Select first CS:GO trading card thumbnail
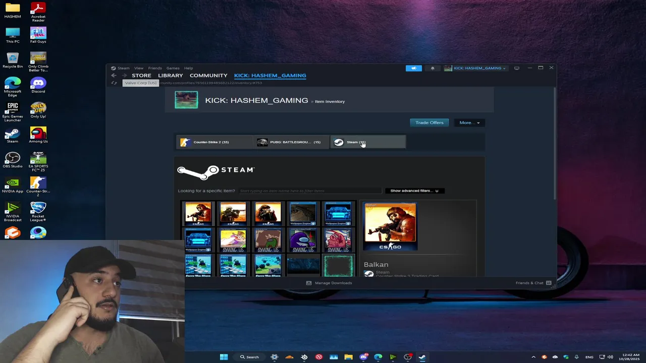The width and height of the screenshot is (646, 363). 198,214
